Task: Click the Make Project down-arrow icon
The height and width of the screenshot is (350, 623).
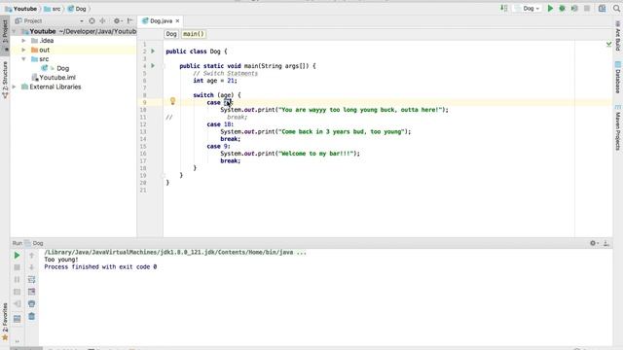Action: tap(504, 9)
